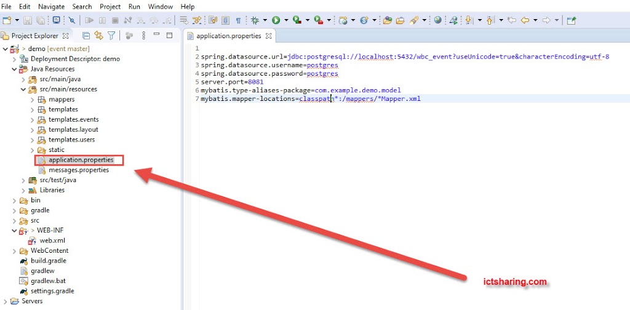Expand the Servers project node
Viewport: 630px width, 310px height.
point(5,301)
